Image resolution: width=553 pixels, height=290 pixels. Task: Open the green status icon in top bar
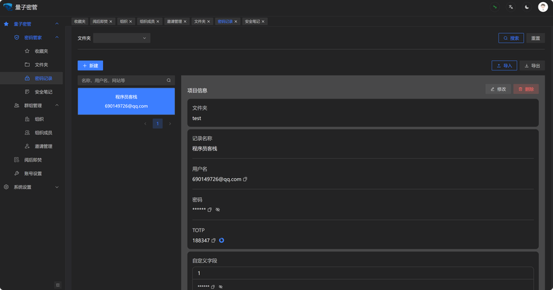[495, 7]
